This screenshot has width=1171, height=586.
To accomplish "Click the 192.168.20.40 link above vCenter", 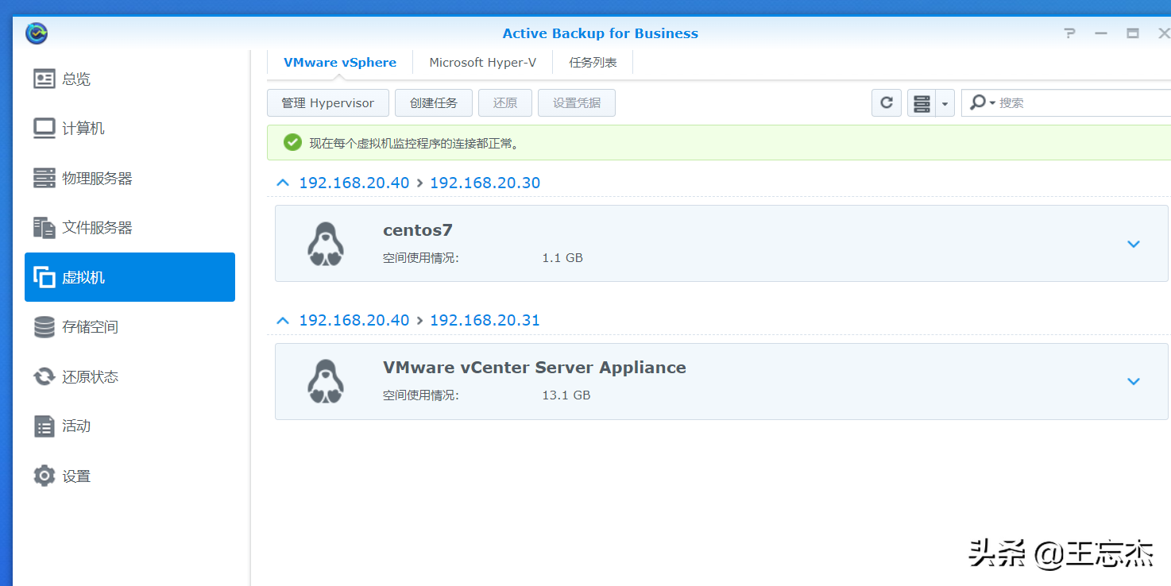I will point(354,320).
